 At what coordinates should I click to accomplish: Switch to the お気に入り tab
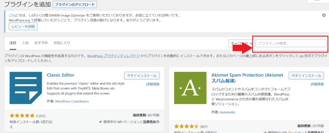[x=62, y=43]
